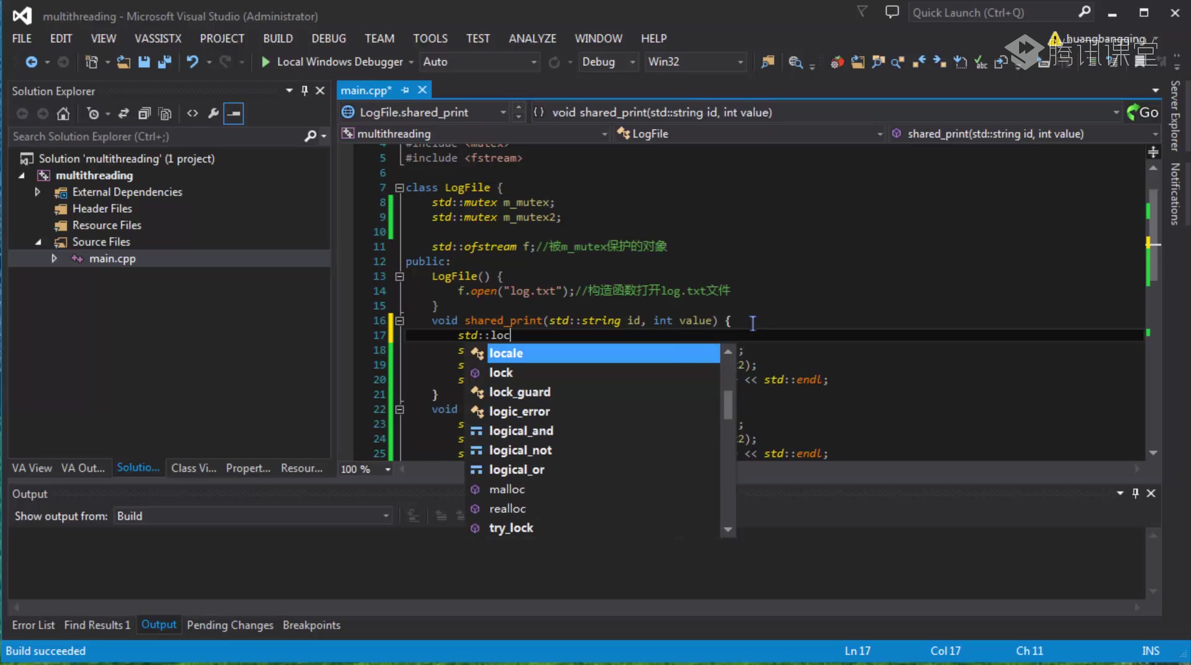The width and height of the screenshot is (1191, 665).
Task: Switch to the Error List tab
Action: pos(33,625)
